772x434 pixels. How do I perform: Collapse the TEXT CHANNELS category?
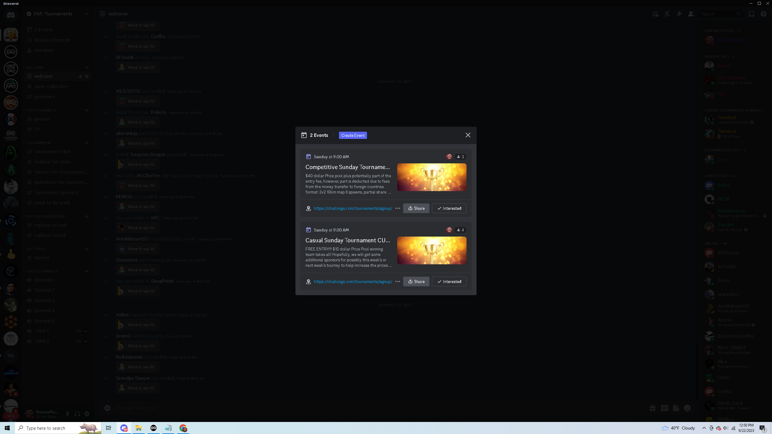coord(41,110)
